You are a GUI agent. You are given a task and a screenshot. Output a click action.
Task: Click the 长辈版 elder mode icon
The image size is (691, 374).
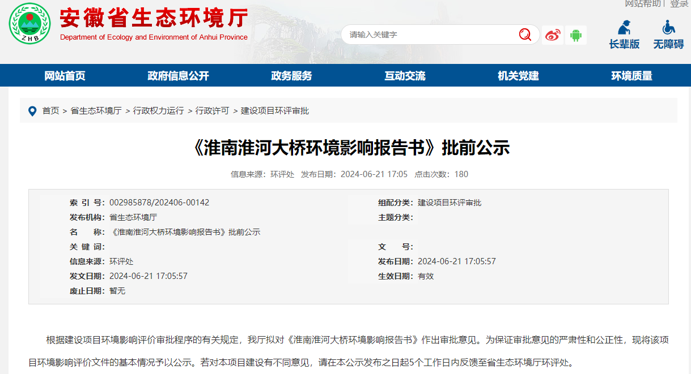click(x=624, y=27)
